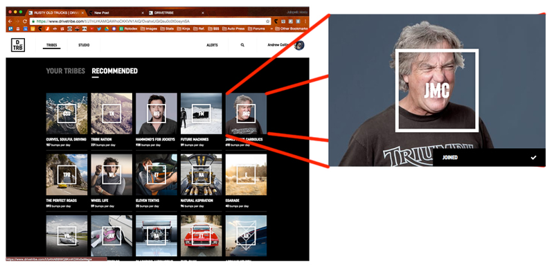554x272 pixels.
Task: Switch to the Recommended tribes tab
Action: [x=114, y=71]
